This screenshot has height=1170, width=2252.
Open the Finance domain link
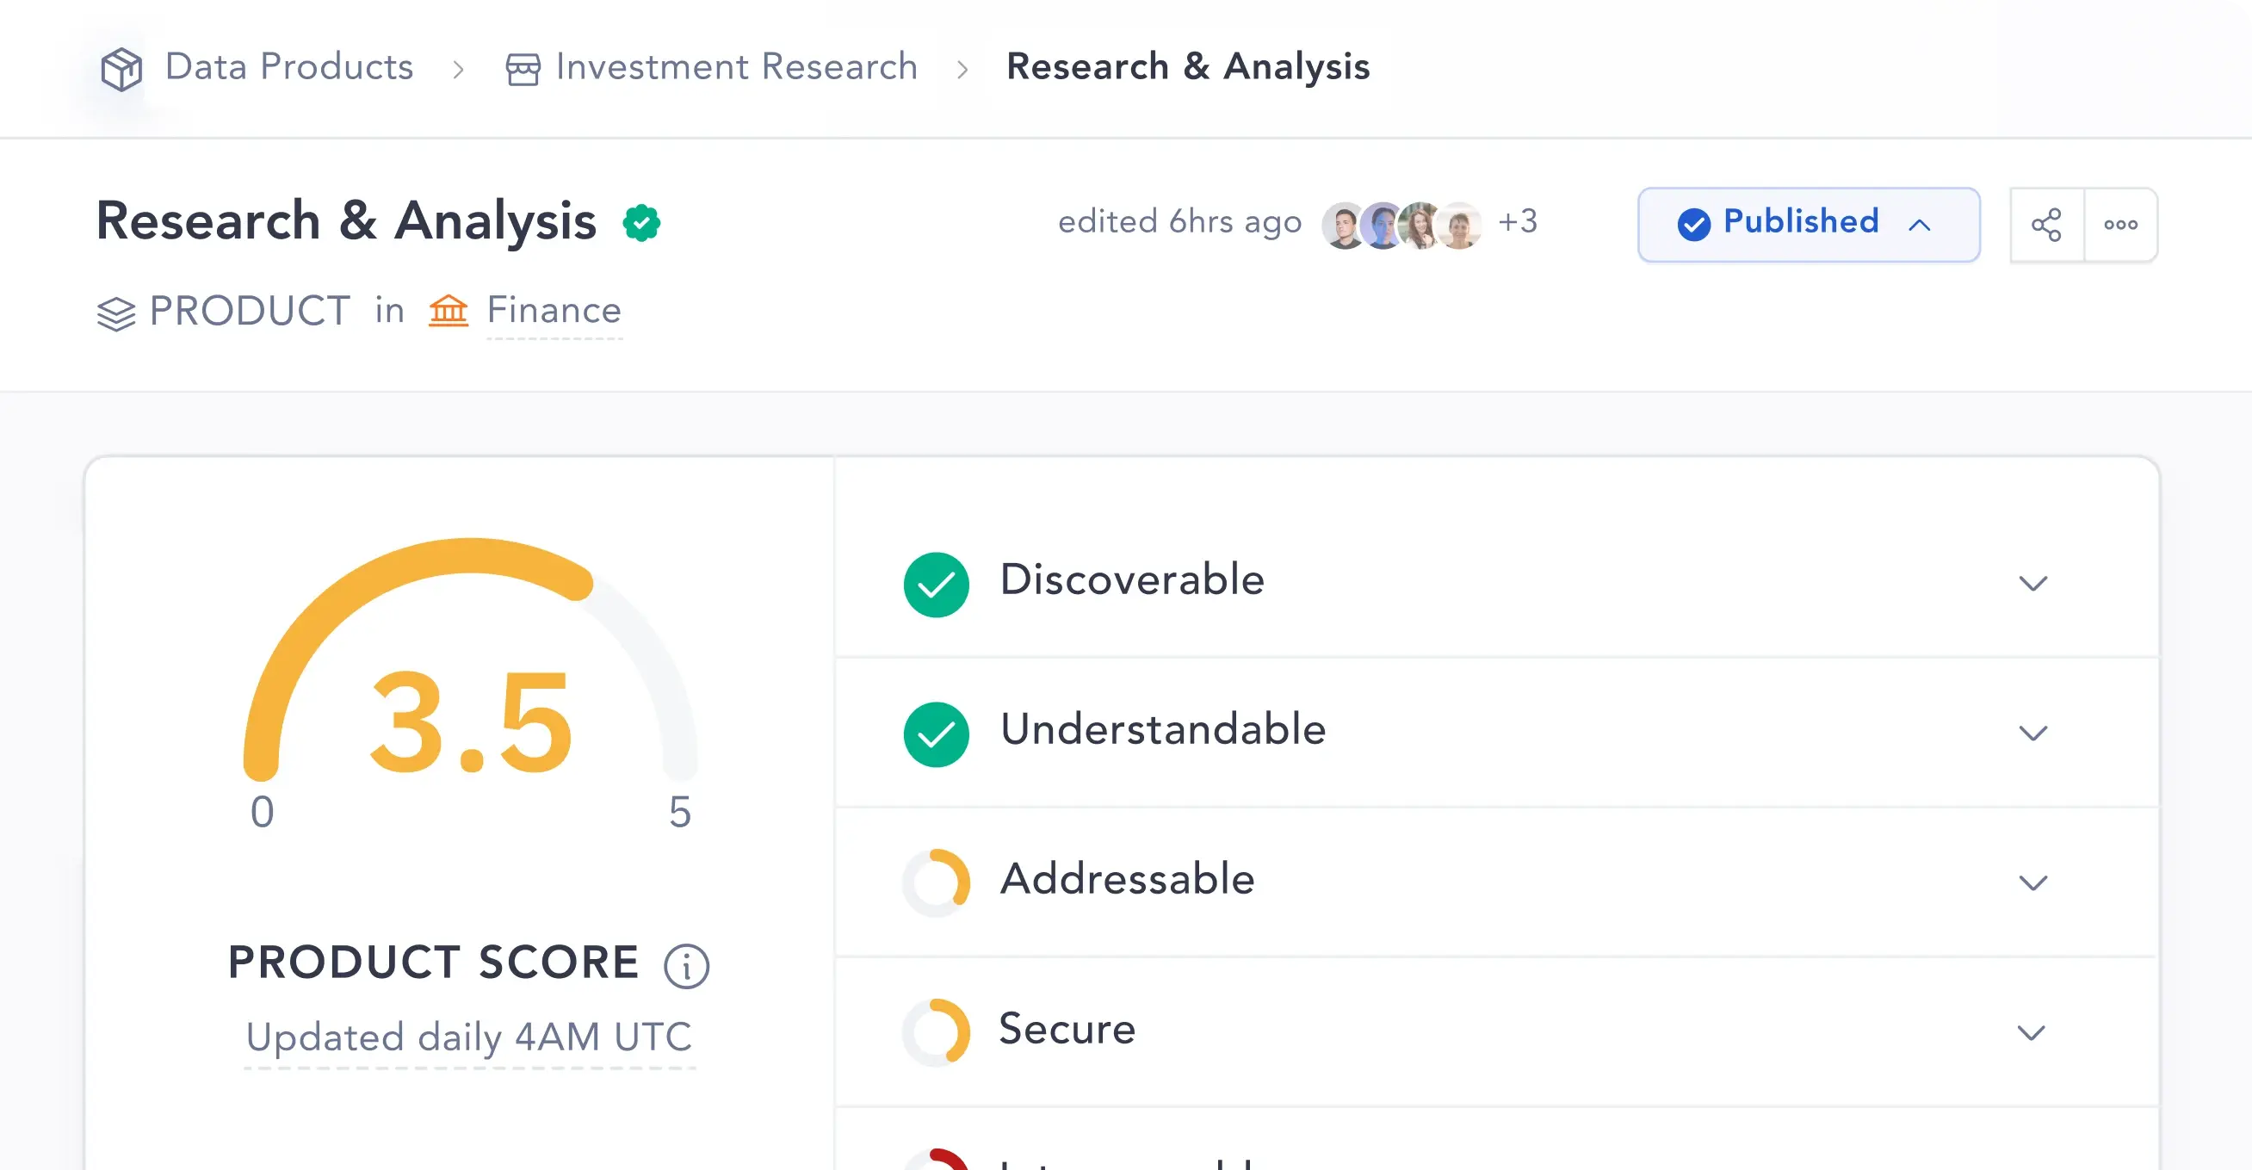click(x=554, y=311)
